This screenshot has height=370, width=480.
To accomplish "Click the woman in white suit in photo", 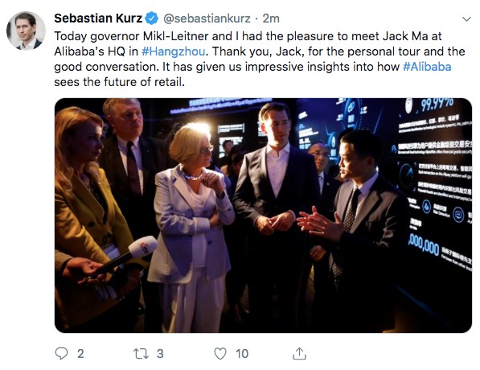I will click(x=191, y=227).
